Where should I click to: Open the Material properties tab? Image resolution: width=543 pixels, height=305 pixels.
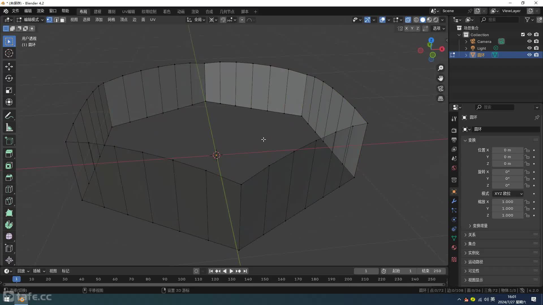tap(454, 248)
